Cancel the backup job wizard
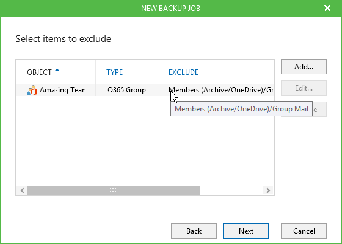 [304, 231]
